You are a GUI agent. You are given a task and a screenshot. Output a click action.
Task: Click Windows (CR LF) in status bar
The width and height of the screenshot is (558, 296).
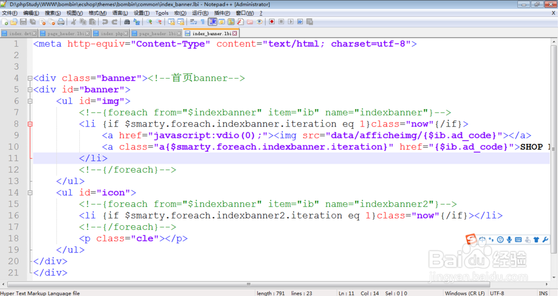click(x=465, y=293)
